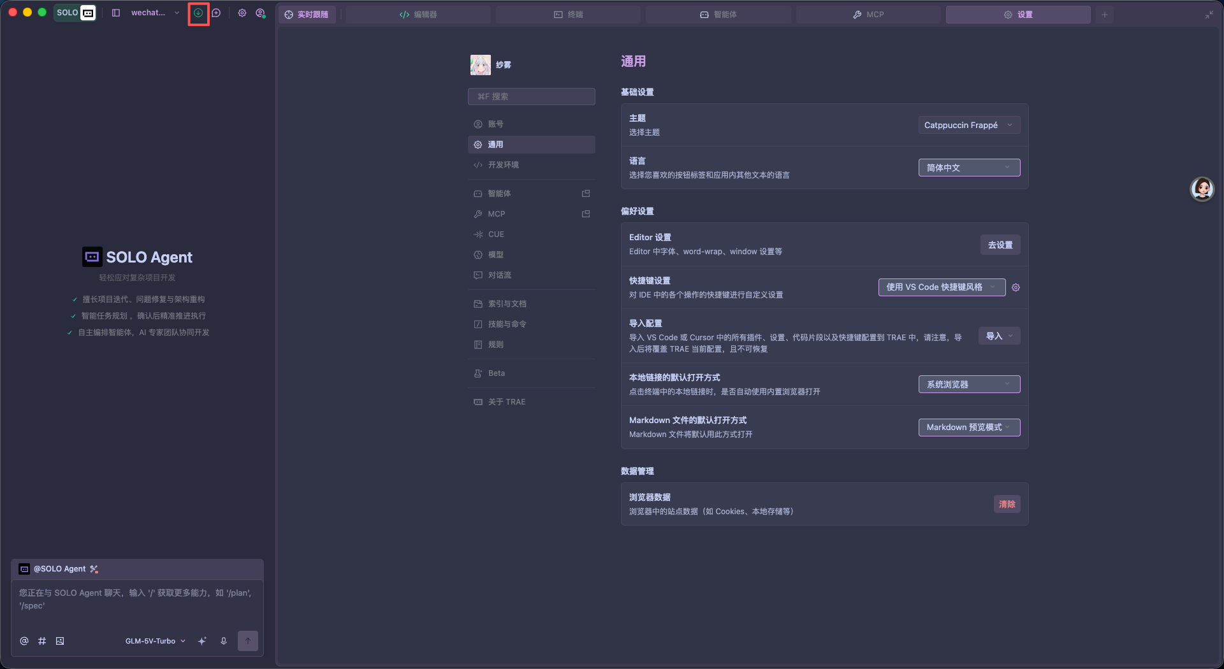1224x669 pixels.
Task: Click 去设置 button for Editor settings
Action: point(1000,245)
